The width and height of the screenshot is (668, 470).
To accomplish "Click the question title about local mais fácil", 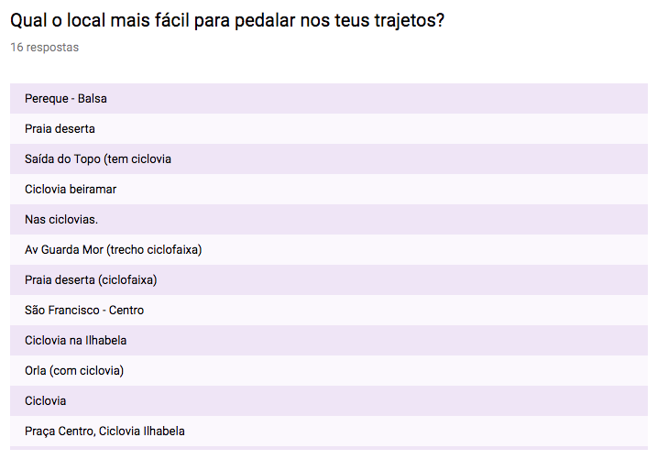I will pos(227,20).
